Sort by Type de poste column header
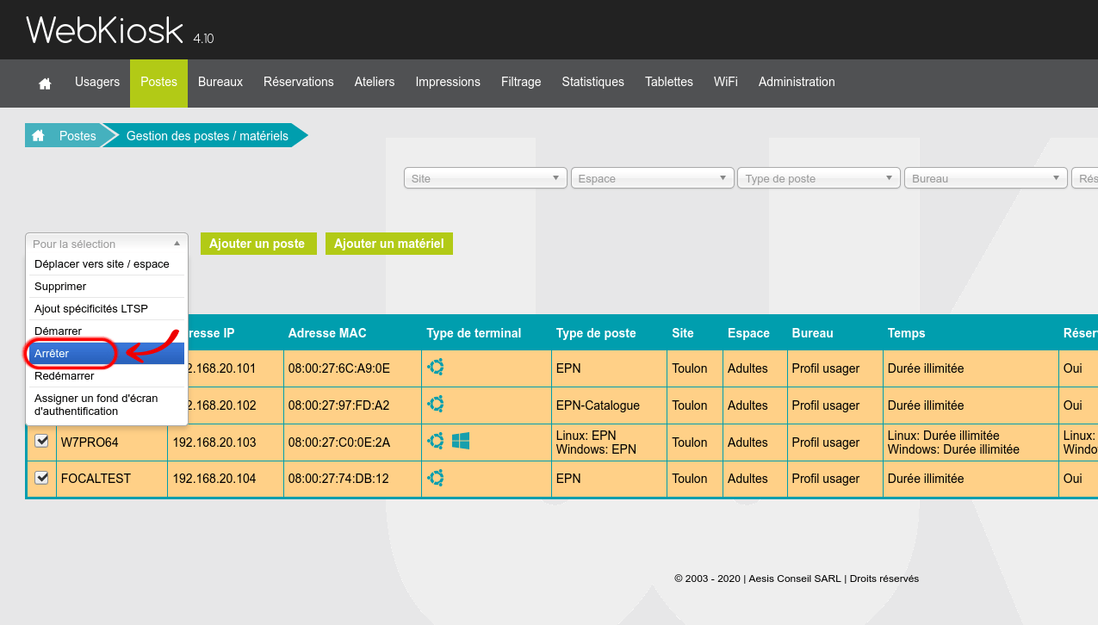 (x=596, y=333)
